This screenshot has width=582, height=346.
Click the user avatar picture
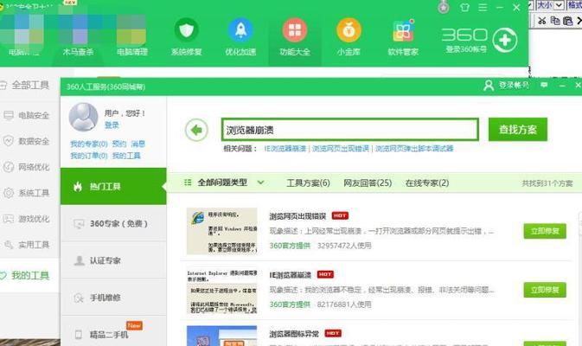pos(83,117)
